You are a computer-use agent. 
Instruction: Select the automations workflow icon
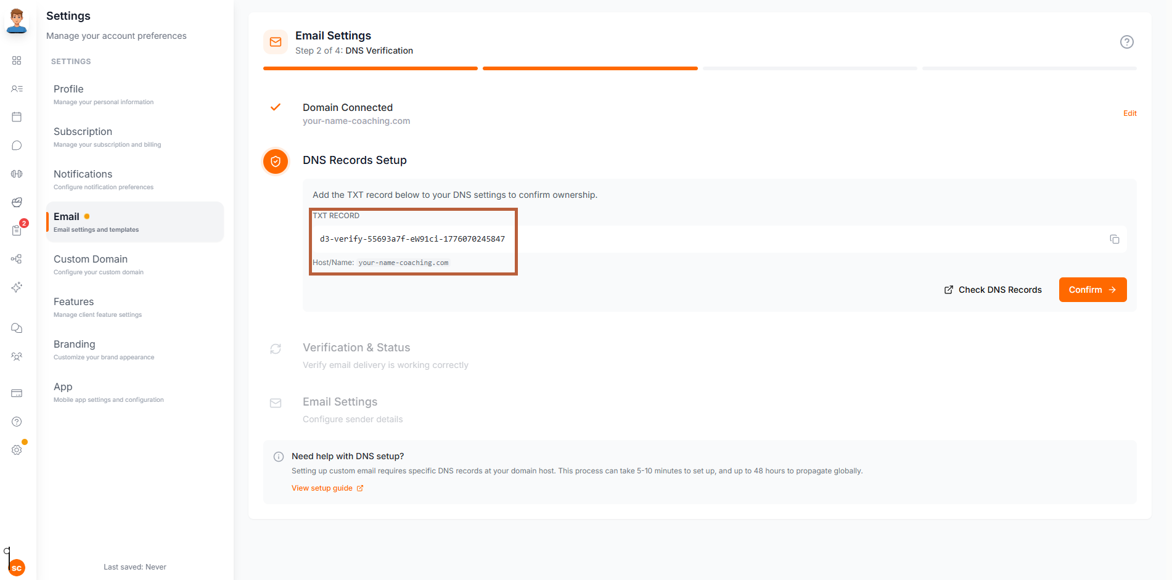click(x=17, y=259)
